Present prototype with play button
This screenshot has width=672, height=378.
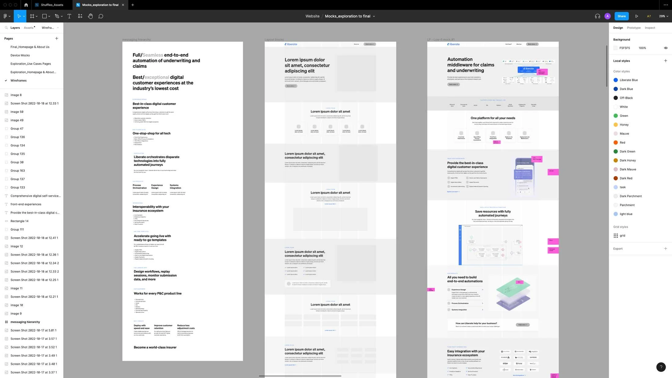(637, 16)
